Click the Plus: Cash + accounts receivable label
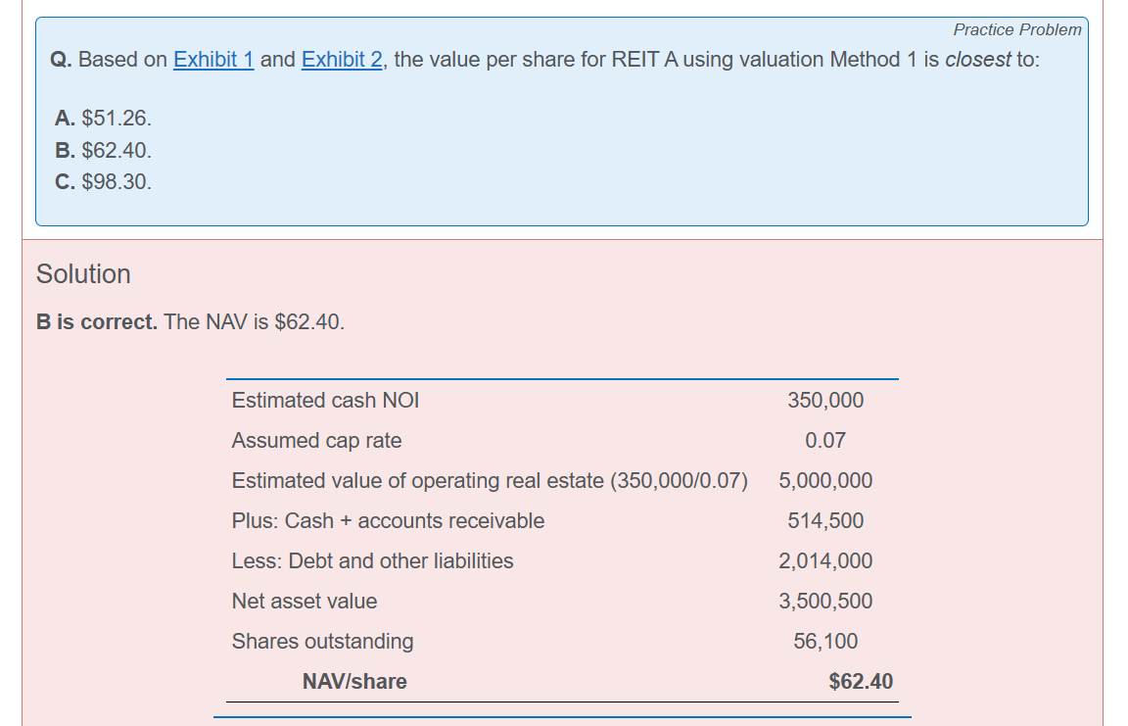 388,521
